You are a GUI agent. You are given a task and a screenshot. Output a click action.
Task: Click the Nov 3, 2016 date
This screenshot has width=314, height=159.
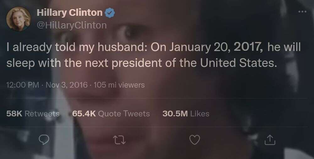click(66, 85)
